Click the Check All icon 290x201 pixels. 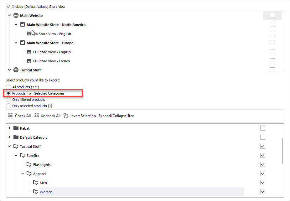click(11, 116)
